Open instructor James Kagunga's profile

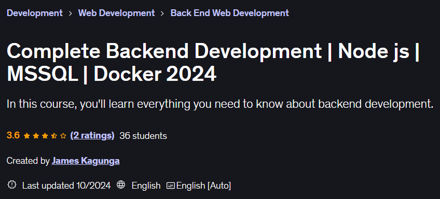click(x=86, y=161)
